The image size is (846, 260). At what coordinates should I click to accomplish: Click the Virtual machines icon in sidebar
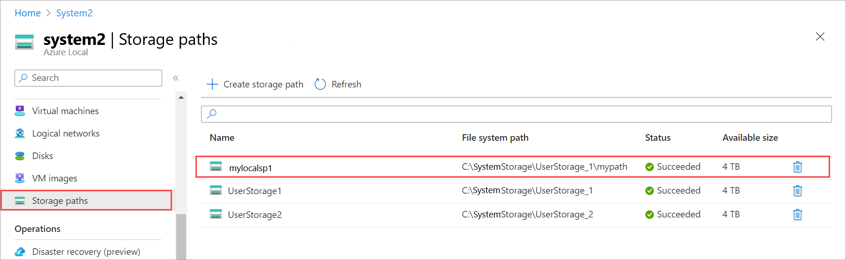click(x=20, y=111)
